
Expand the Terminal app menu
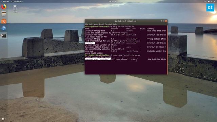point(17,1)
